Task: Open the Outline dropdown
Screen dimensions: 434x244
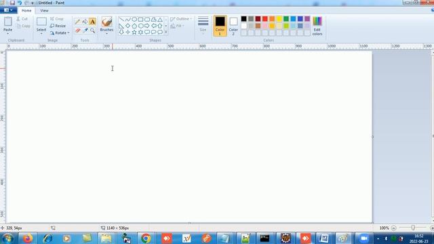Action: click(181, 19)
